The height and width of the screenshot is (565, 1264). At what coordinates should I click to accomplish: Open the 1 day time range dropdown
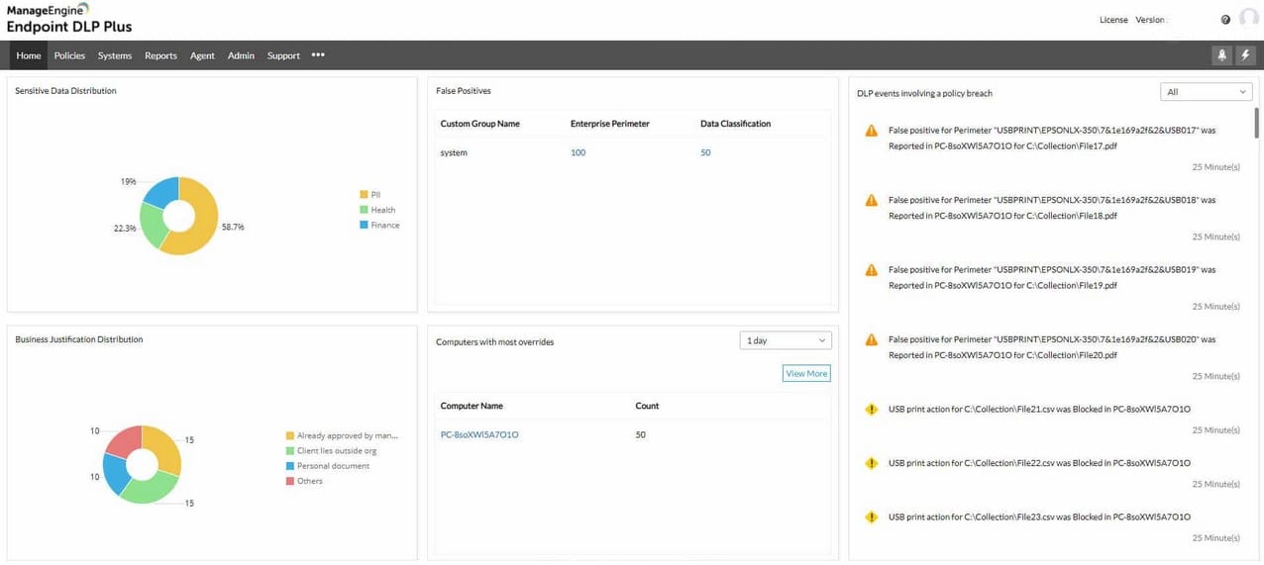click(786, 340)
